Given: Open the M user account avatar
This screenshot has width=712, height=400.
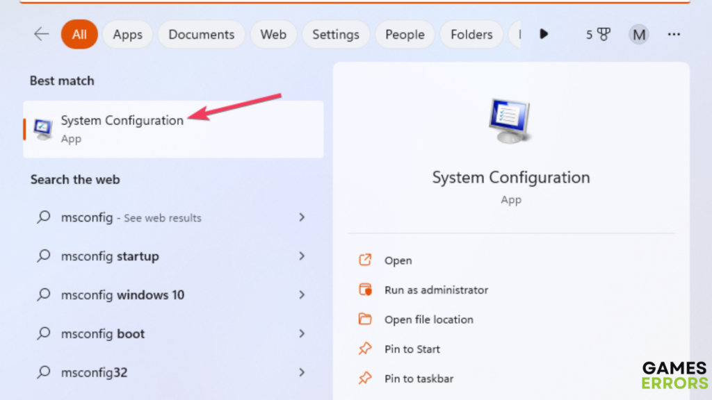Looking at the screenshot, I should [638, 34].
